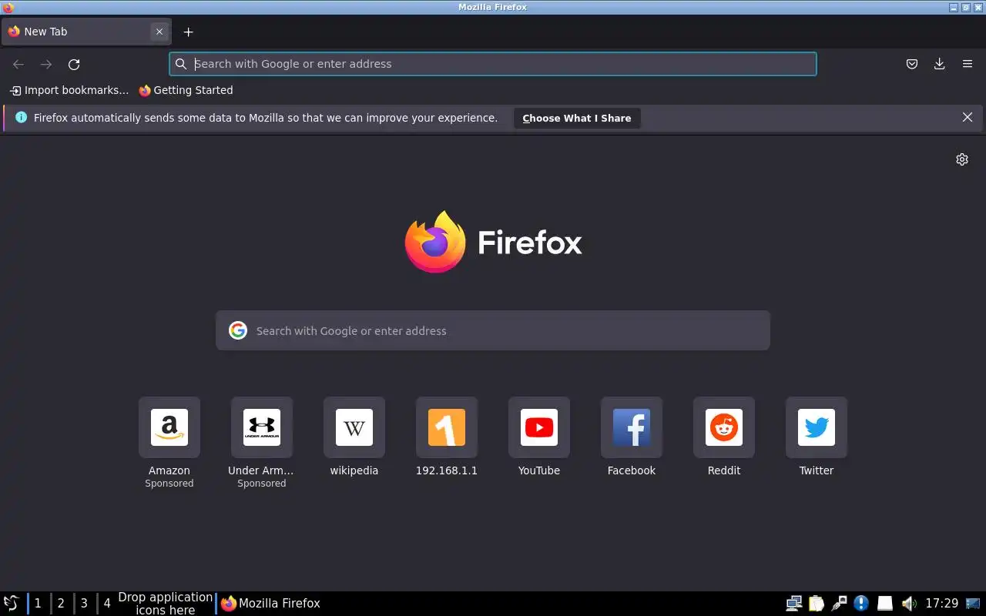Switch to workspace 3 in taskbar

(x=84, y=603)
